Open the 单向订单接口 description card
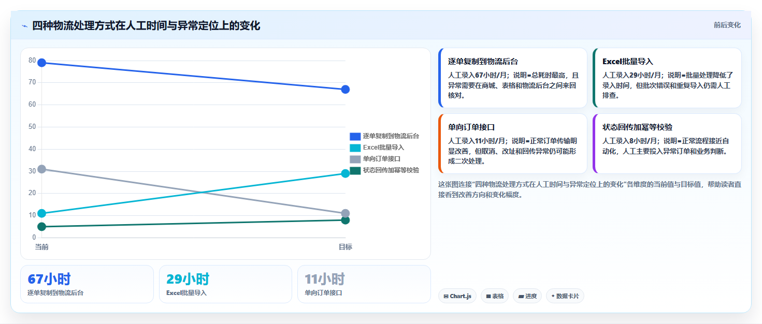The width and height of the screenshot is (762, 324). pos(512,144)
